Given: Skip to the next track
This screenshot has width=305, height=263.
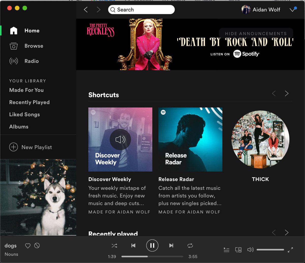Looking at the screenshot, I should (171, 245).
